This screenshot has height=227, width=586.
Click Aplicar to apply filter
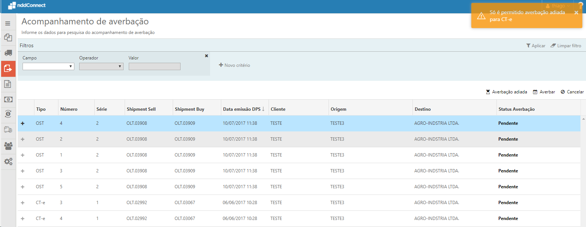point(535,46)
